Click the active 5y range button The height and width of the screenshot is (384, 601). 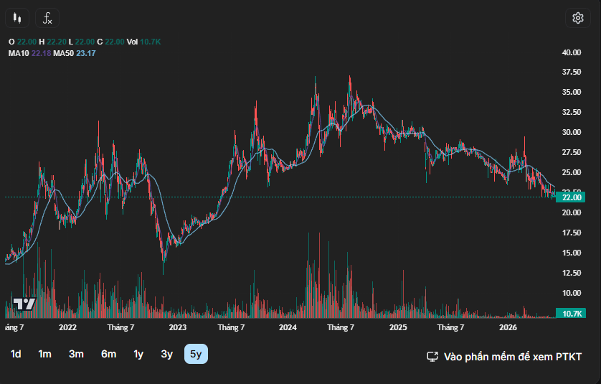196,354
